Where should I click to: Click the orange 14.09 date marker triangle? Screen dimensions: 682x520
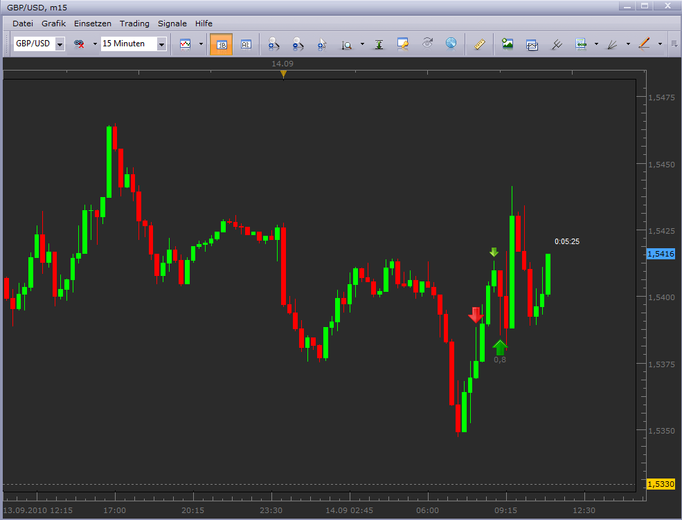(283, 74)
